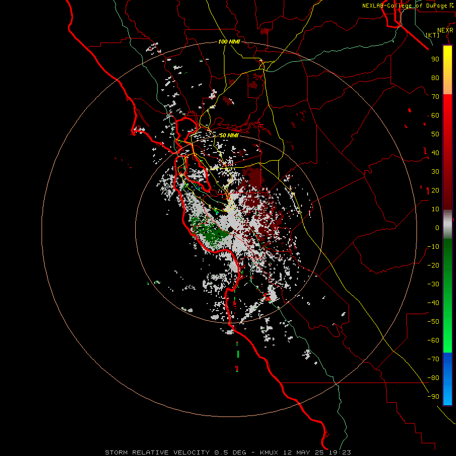Click the Storm Relative Velocity KMUX caption
Image resolution: width=456 pixels, height=456 pixels.
tap(228, 452)
